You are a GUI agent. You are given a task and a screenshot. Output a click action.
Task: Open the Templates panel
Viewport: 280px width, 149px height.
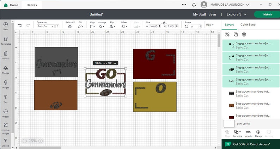click(6, 41)
